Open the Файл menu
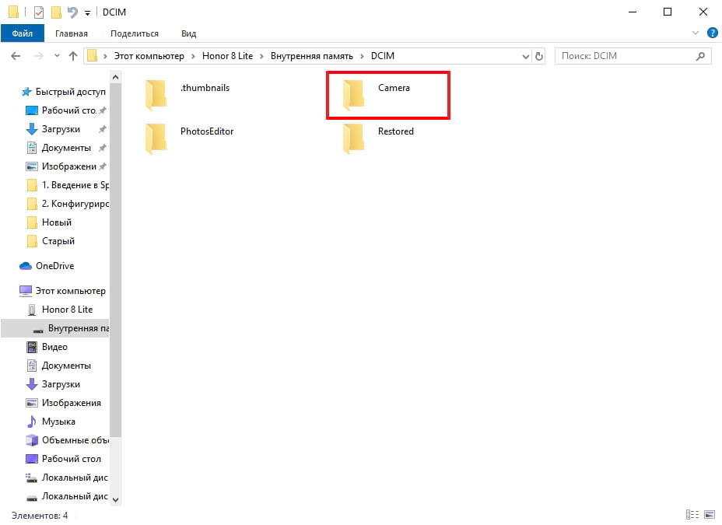Screen dimensions: 722x525 click(23, 33)
